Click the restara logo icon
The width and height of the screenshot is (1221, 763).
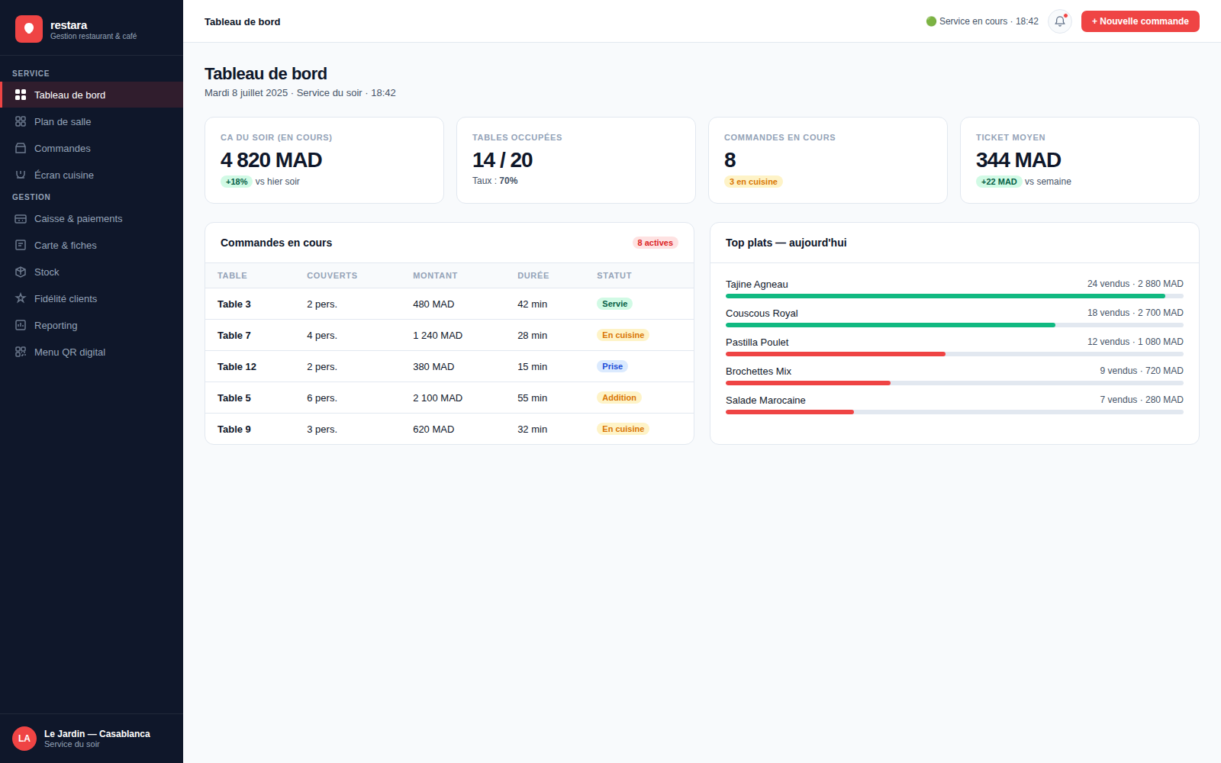pos(29,29)
